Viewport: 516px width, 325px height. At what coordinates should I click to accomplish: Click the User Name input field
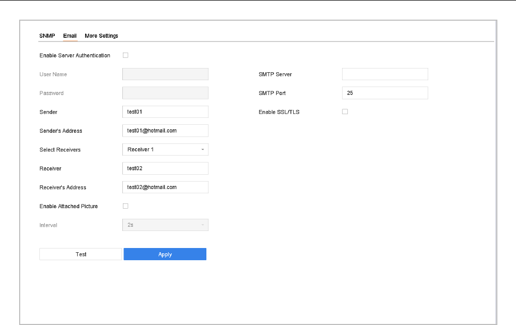coord(165,74)
